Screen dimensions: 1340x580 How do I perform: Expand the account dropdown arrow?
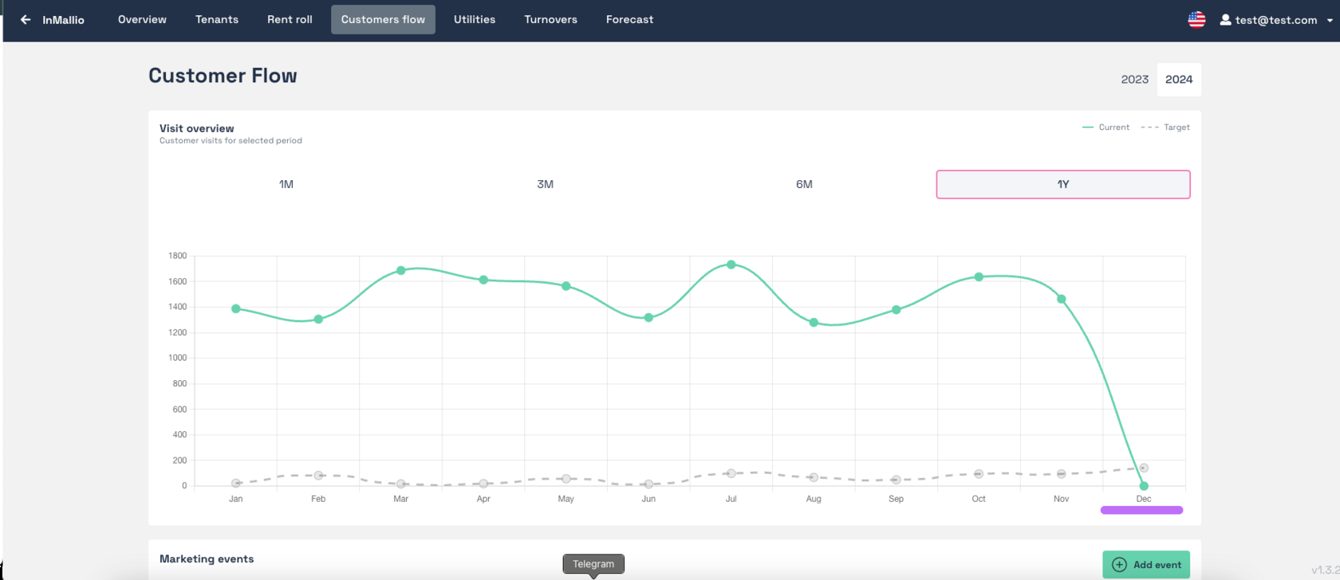coord(1330,21)
